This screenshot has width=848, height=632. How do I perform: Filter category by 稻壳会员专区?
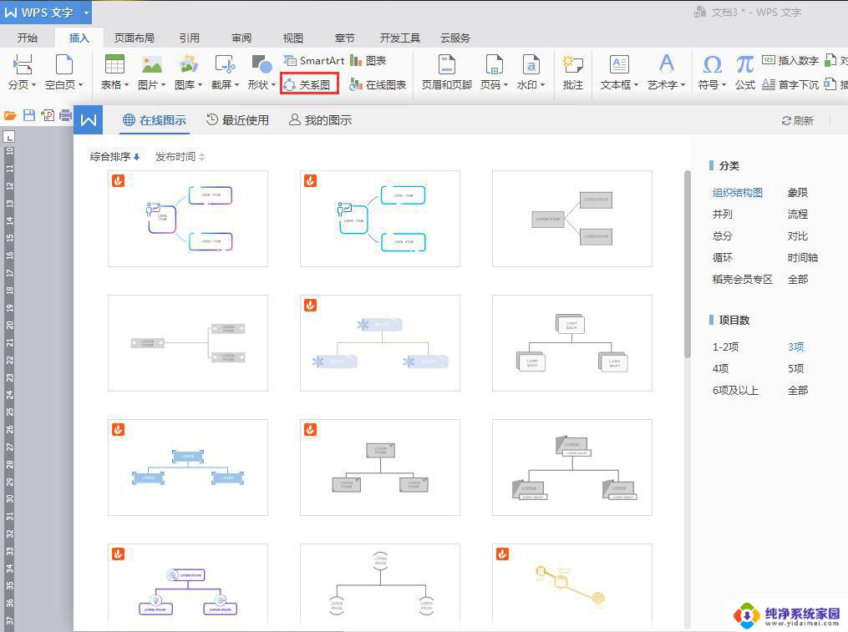click(742, 279)
